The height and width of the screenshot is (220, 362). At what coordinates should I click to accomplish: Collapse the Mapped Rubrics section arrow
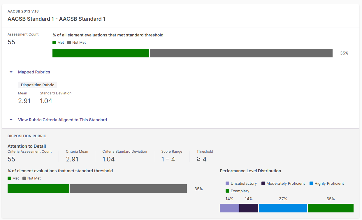[11, 72]
